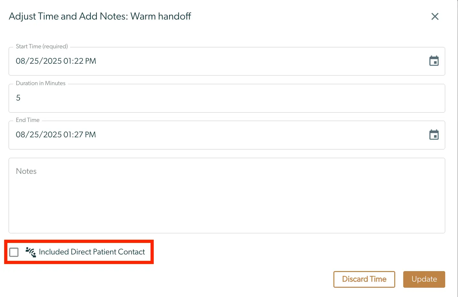This screenshot has height=297, width=458.
Task: Click the people-with-signal icon near the checkbox
Action: pos(30,252)
